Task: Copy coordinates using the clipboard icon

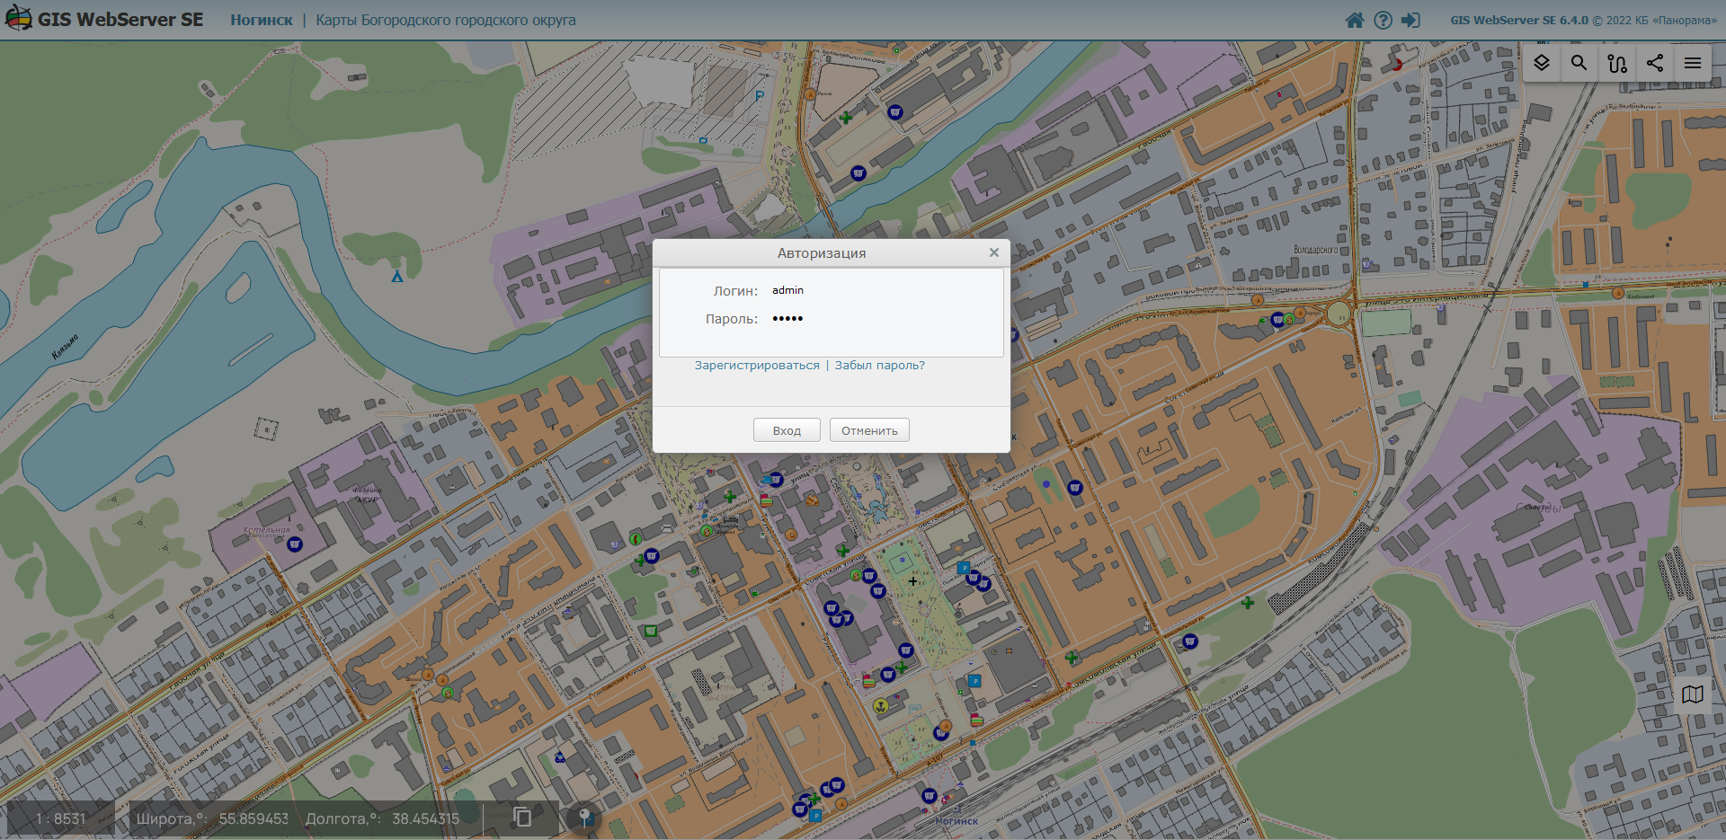Action: (x=522, y=817)
